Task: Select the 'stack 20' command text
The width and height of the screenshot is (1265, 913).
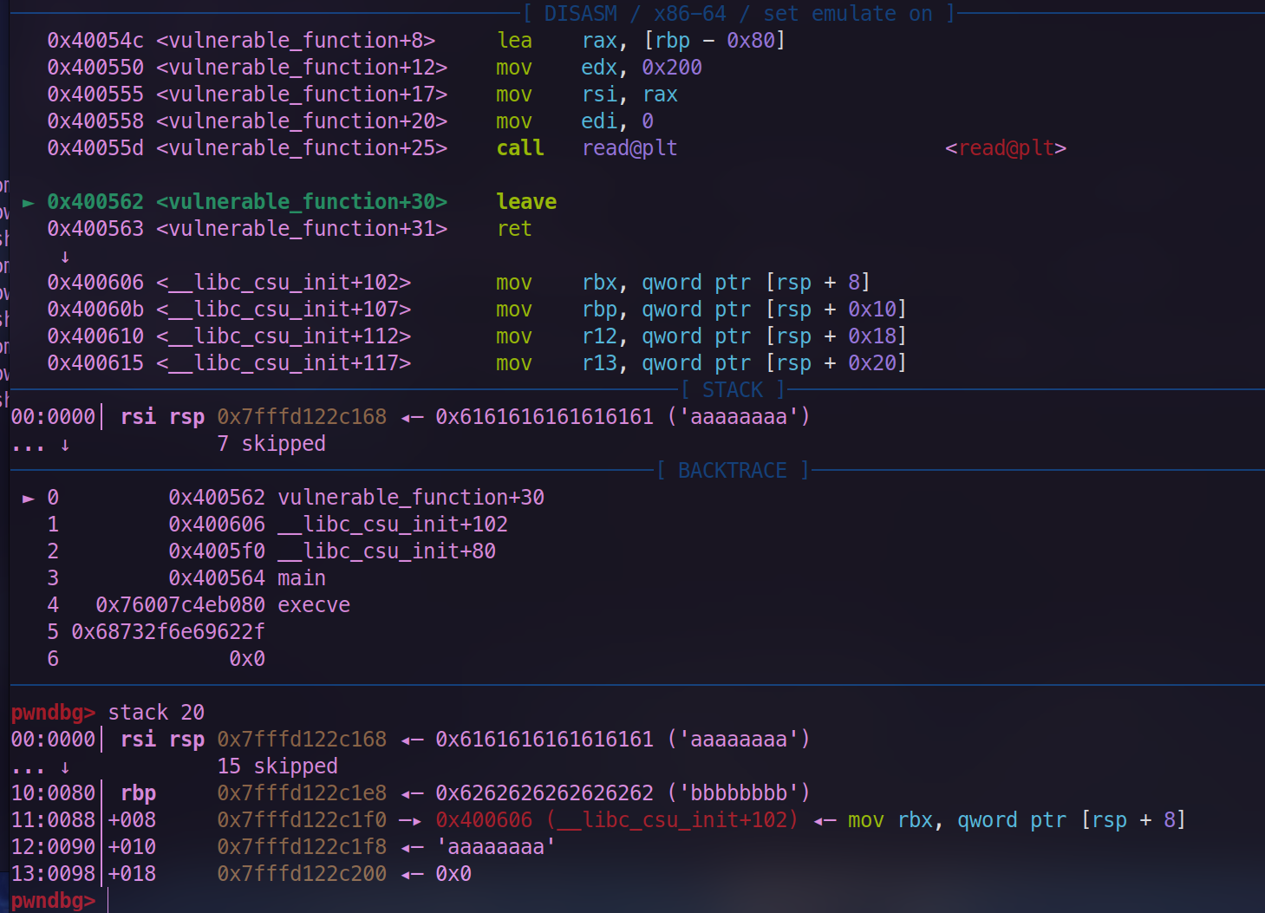Action: 155,712
